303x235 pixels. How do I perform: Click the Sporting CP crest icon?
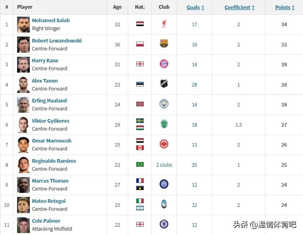(164, 124)
